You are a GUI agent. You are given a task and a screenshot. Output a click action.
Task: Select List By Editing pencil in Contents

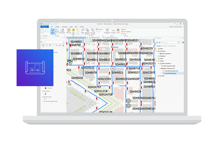(53, 45)
